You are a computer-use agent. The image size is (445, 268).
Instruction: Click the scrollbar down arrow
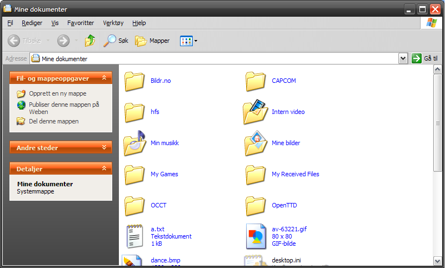(x=437, y=261)
